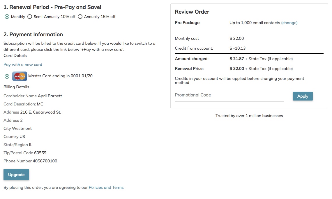This screenshot has width=332, height=199.
Task: Click the Credit from account amount
Action: click(238, 49)
